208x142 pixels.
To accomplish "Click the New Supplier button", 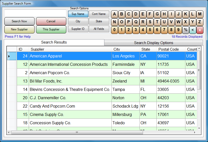I will pos(19,29).
